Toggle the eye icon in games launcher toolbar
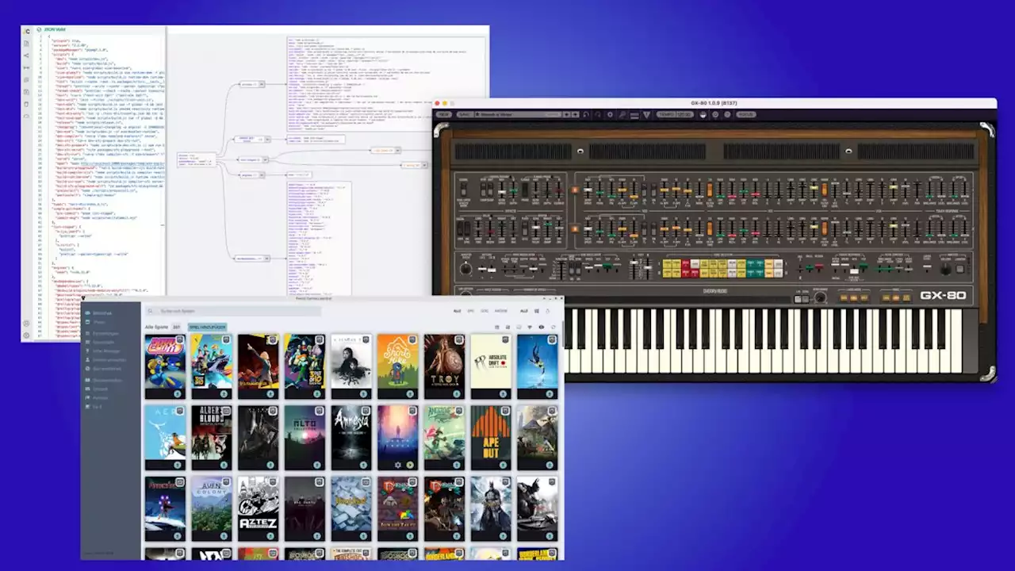This screenshot has width=1015, height=571. (542, 327)
